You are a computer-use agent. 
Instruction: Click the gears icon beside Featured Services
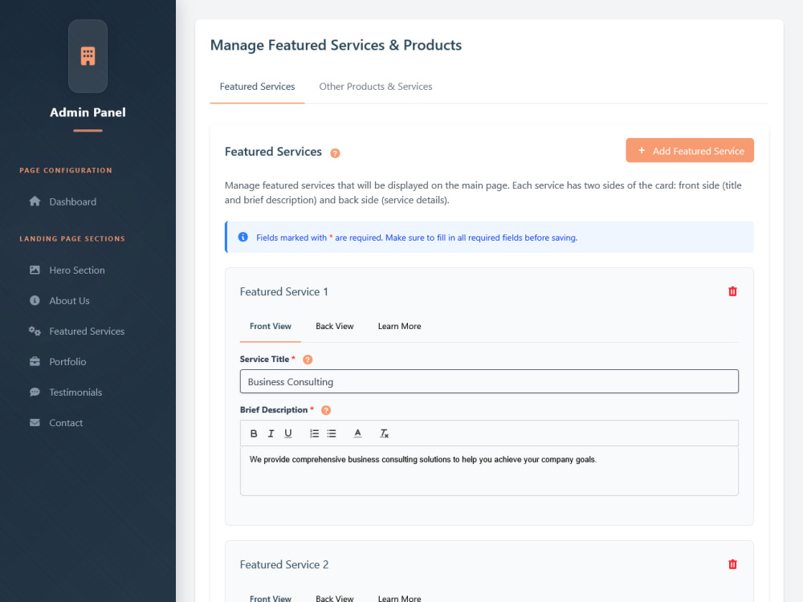pyautogui.click(x=35, y=332)
